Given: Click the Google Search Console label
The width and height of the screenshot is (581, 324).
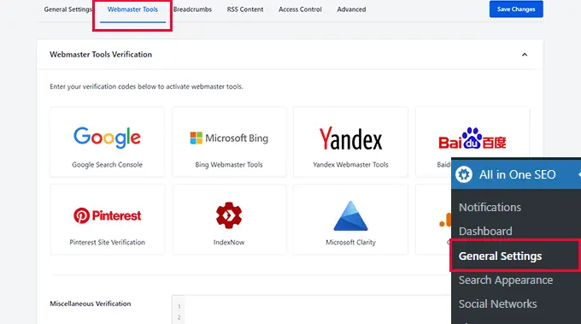Looking at the screenshot, I should [x=107, y=165].
